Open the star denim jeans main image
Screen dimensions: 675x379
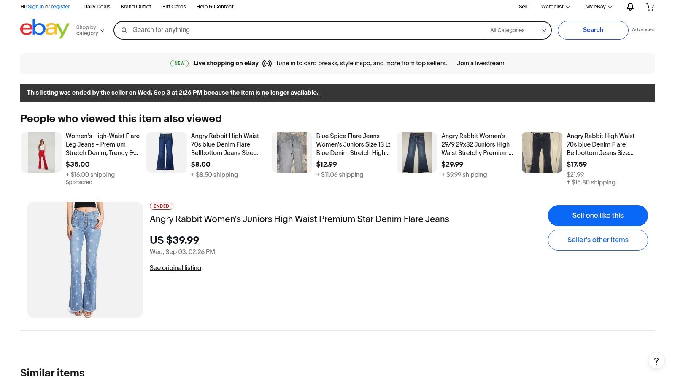[85, 259]
